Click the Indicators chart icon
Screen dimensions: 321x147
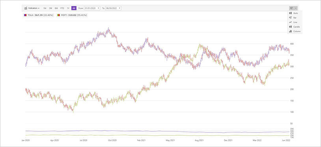(26, 8)
